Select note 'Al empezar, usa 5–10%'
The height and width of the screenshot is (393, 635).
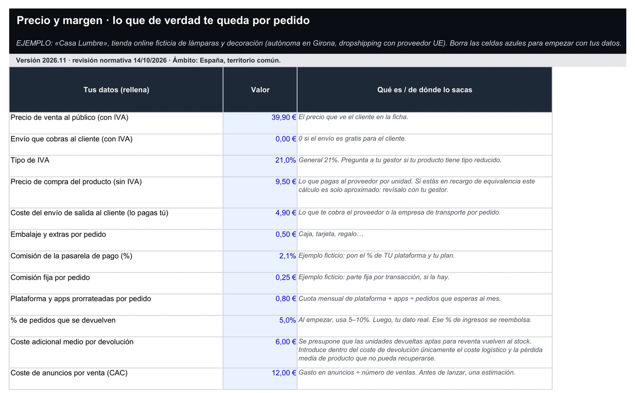coord(415,320)
